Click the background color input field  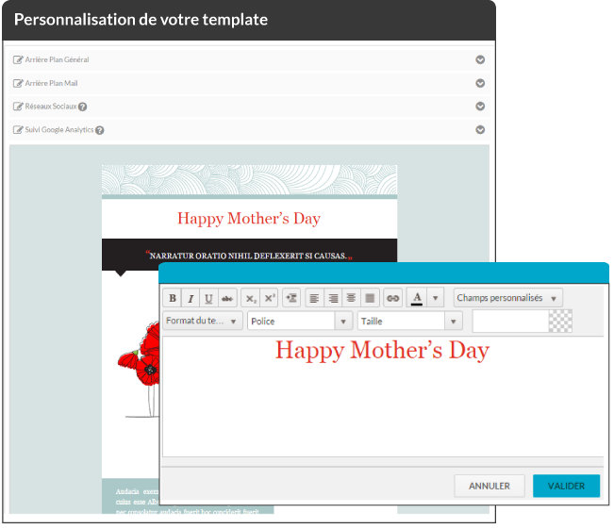[510, 322]
